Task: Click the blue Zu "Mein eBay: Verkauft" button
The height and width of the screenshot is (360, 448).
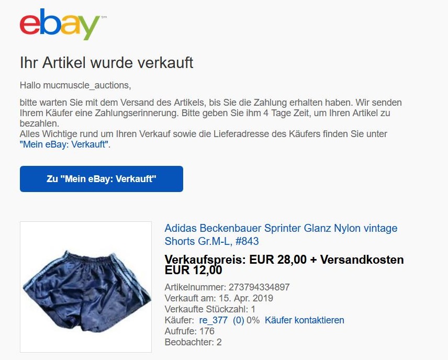Action: [102, 179]
